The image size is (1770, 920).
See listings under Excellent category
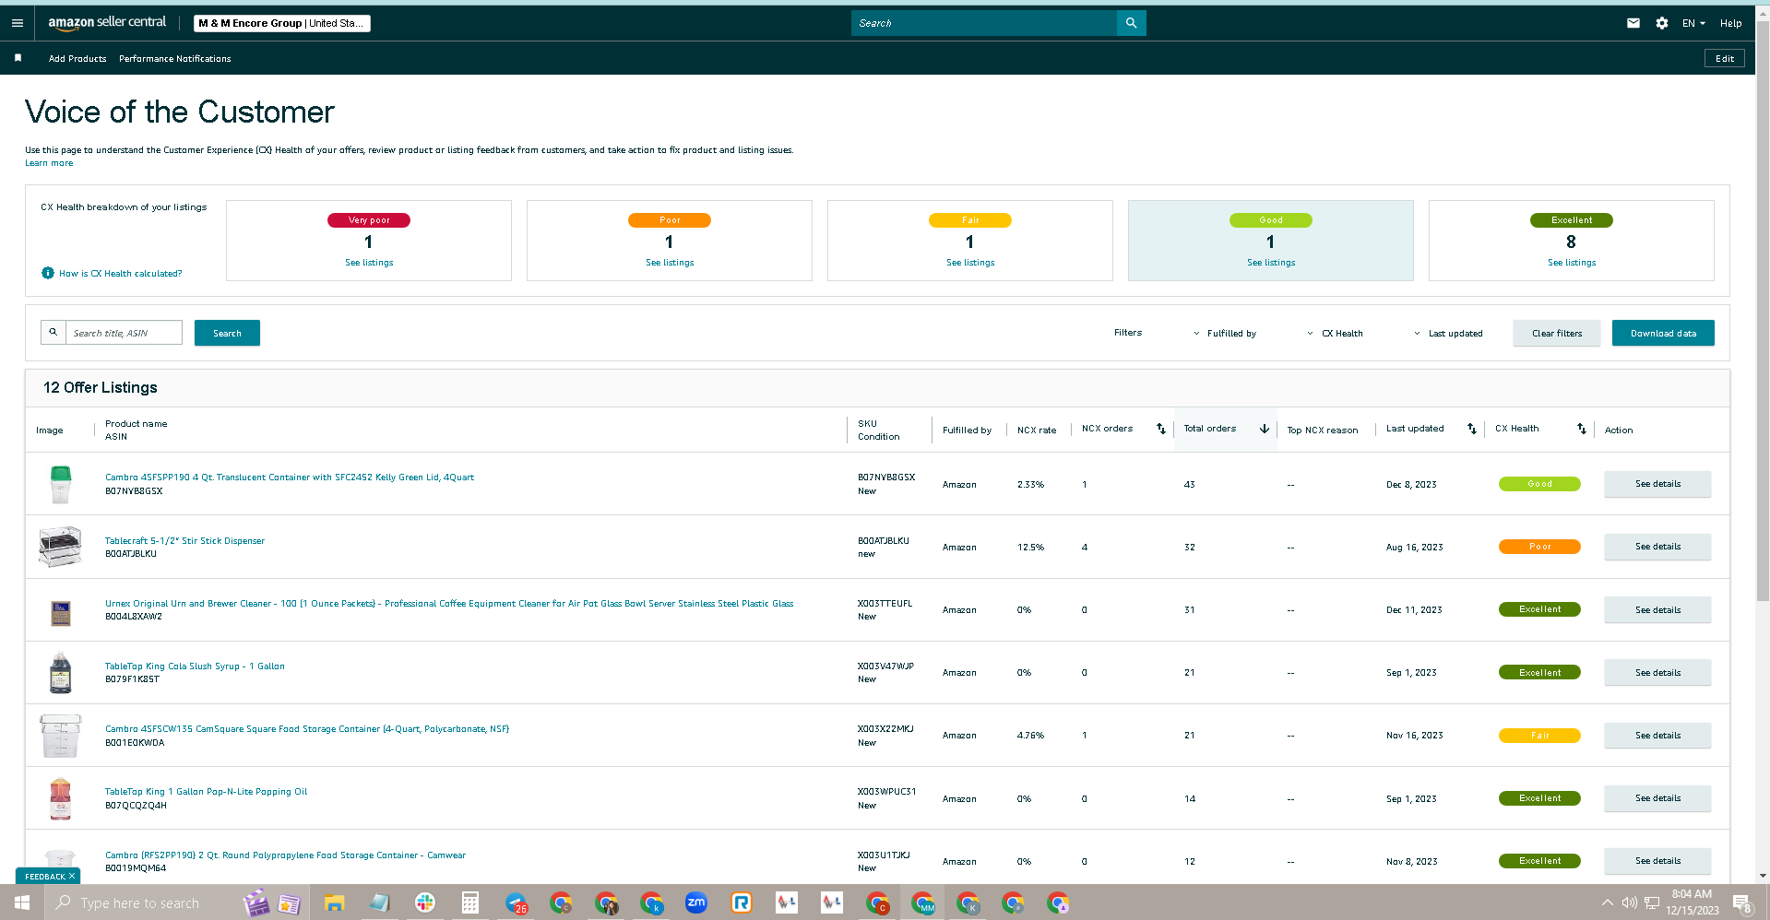pos(1572,263)
